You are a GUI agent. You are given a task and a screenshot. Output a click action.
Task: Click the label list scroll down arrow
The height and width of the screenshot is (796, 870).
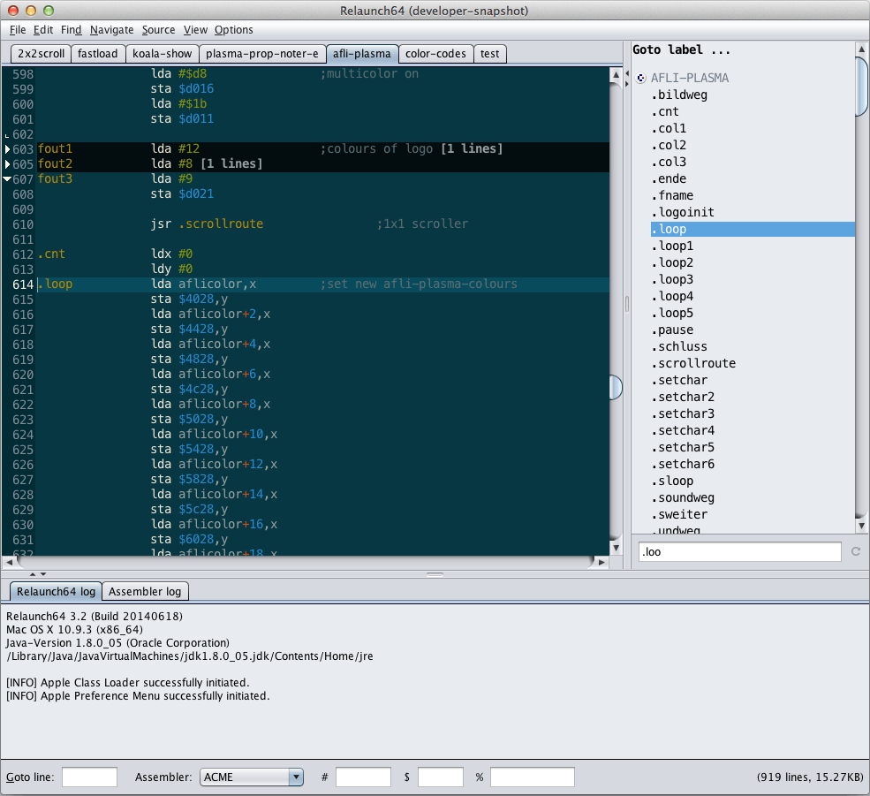point(862,526)
